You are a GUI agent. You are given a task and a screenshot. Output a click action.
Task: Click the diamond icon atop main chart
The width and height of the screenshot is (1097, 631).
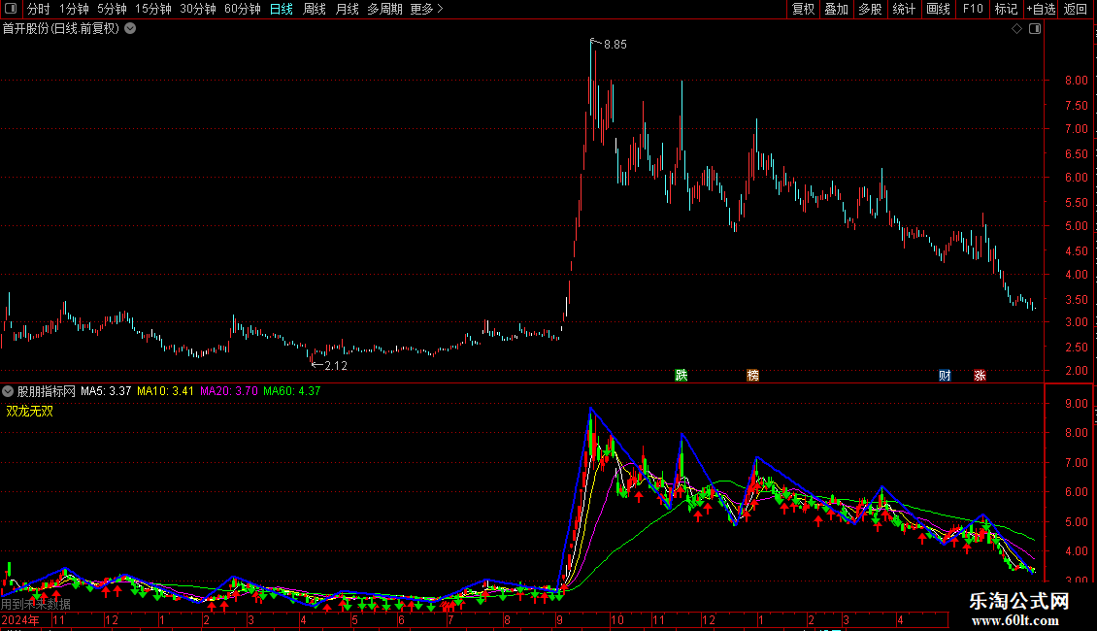[x=1017, y=29]
